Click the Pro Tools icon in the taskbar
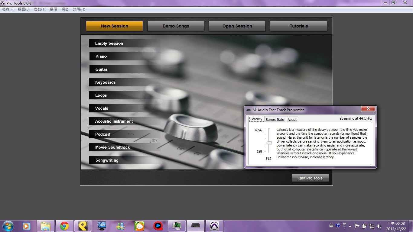The height and width of the screenshot is (232, 413). (x=214, y=226)
